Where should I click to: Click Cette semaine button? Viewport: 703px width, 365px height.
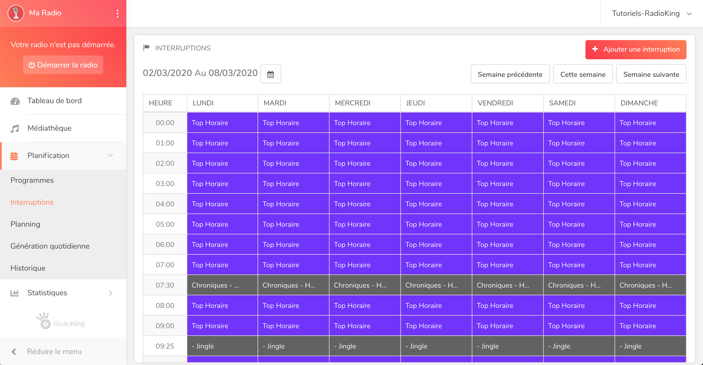click(583, 74)
